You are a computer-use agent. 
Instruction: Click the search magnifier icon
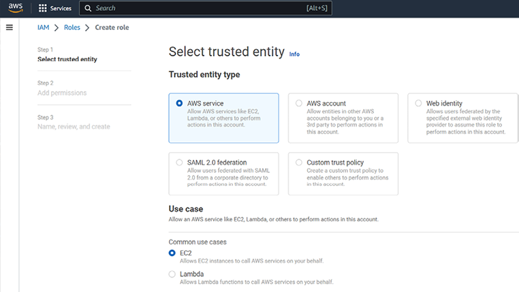point(88,8)
